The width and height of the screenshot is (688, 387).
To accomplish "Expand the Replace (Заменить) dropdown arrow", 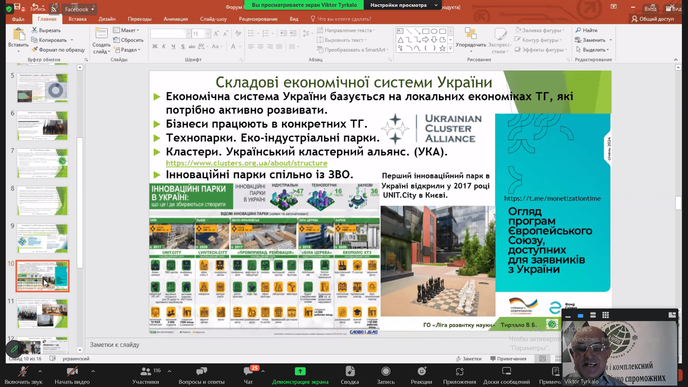I will click(611, 40).
